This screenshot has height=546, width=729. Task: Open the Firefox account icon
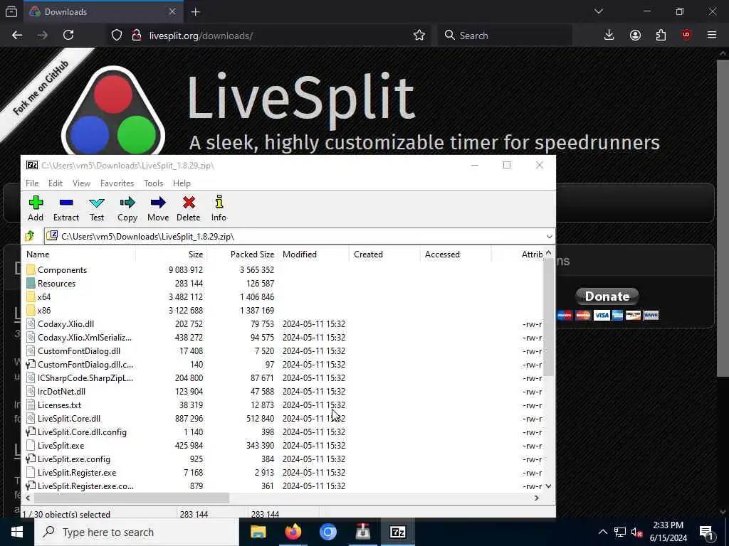635,36
